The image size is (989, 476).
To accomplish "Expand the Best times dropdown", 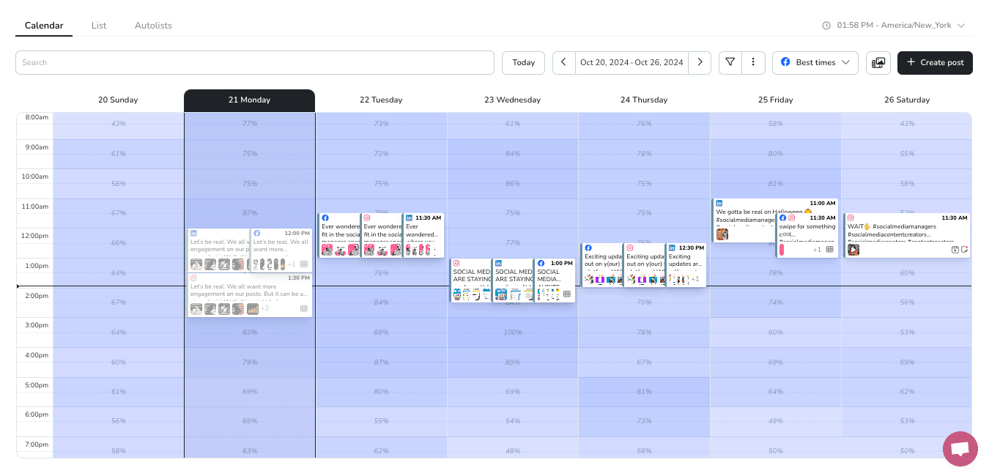I will (815, 63).
